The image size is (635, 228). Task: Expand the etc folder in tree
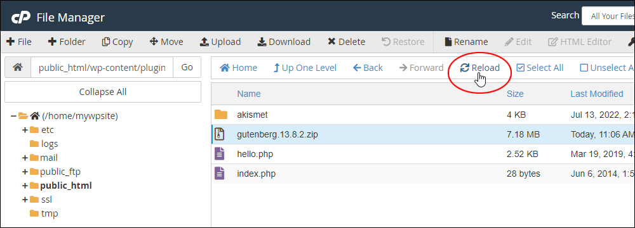(25, 130)
